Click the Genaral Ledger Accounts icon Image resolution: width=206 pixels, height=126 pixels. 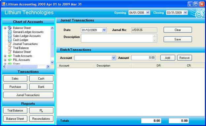tap(10, 32)
